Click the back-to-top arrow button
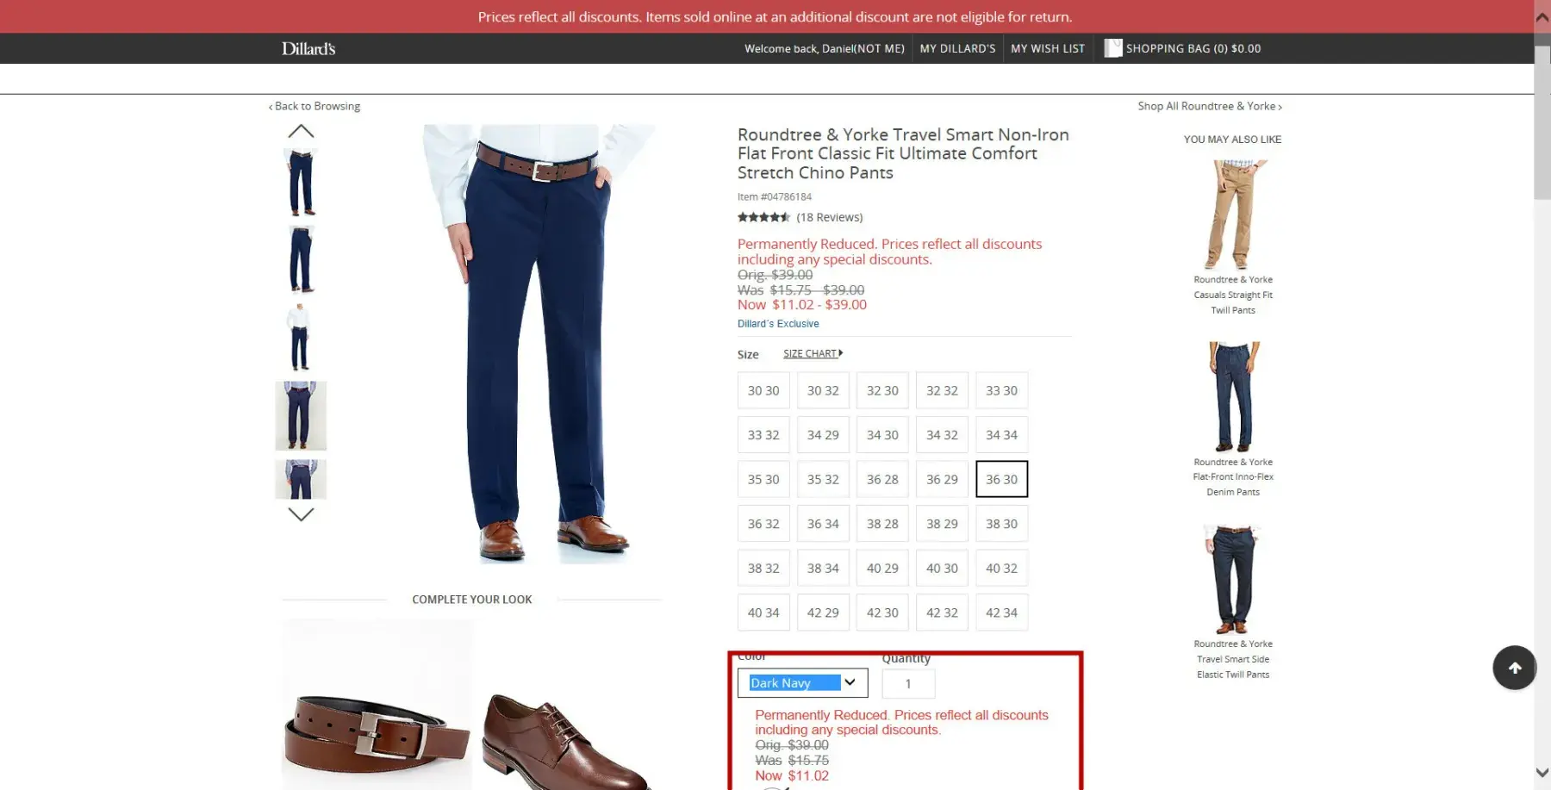Viewport: 1551px width, 790px height. [x=1514, y=668]
